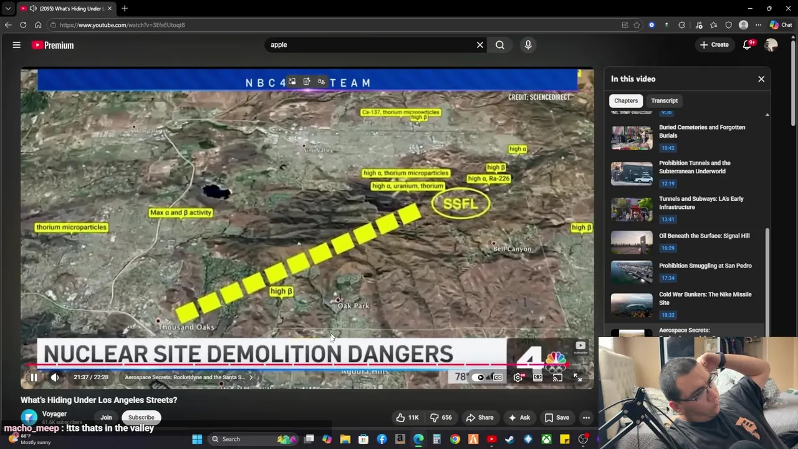Open tab actions dropdown at top-left

(x=7, y=9)
